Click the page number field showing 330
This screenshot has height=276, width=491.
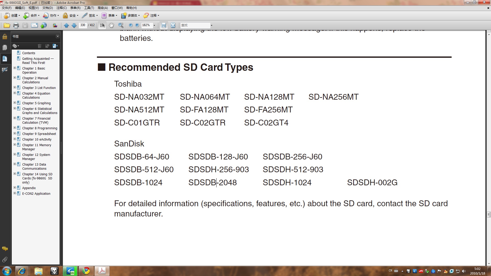[83, 25]
